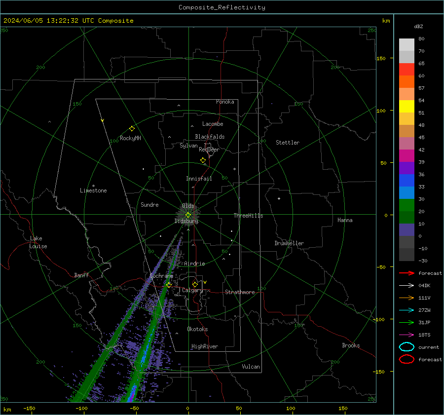This screenshot has height=415, width=444.
Task: Select the blue swatch between 36 and 33
Action: point(407,180)
